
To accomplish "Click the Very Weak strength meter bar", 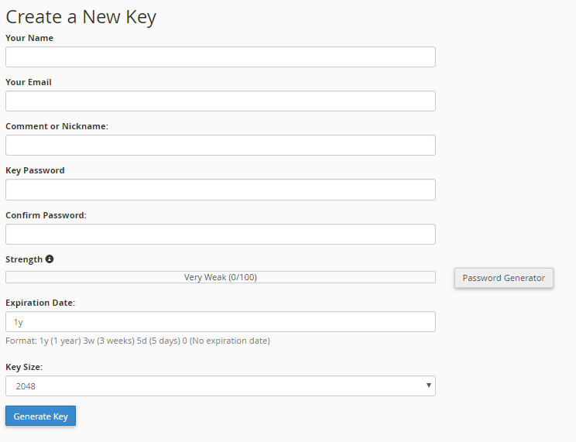I will click(221, 277).
